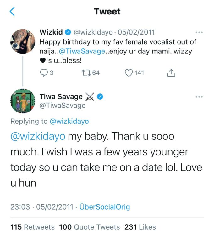Open Tiwa Savage display name profile
The width and height of the screenshot is (214, 234).
pyautogui.click(x=61, y=97)
